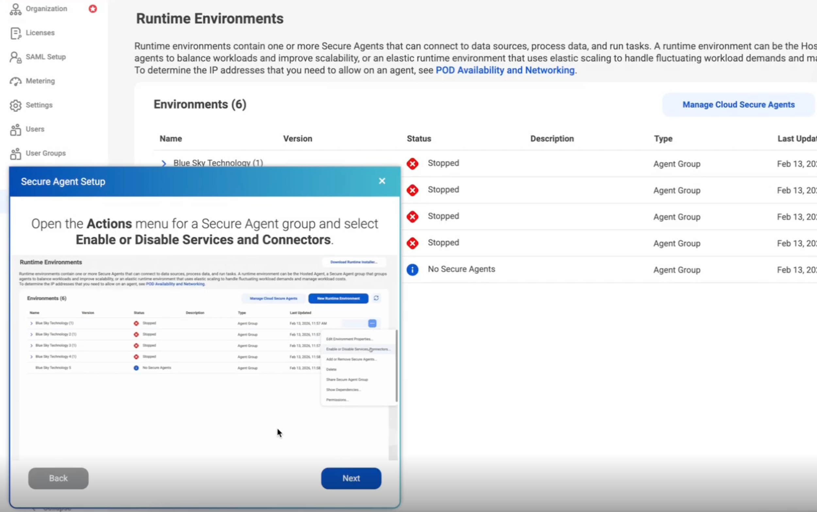
Task: Open the Metering gauge icon
Action: pyautogui.click(x=15, y=81)
